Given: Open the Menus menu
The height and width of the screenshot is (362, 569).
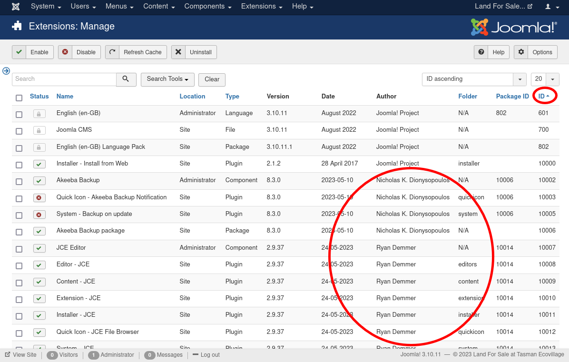Looking at the screenshot, I should (119, 7).
